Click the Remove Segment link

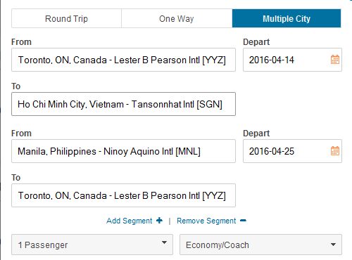tap(206, 221)
